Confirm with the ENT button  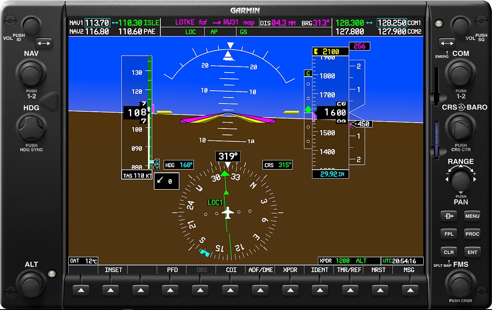click(x=472, y=252)
